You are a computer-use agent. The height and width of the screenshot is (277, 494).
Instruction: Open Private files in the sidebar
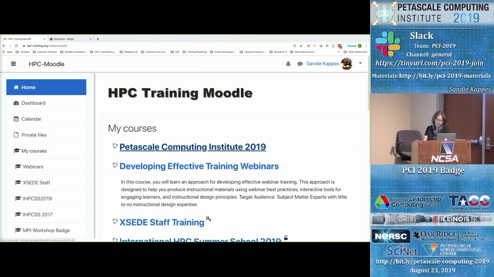click(x=46, y=135)
